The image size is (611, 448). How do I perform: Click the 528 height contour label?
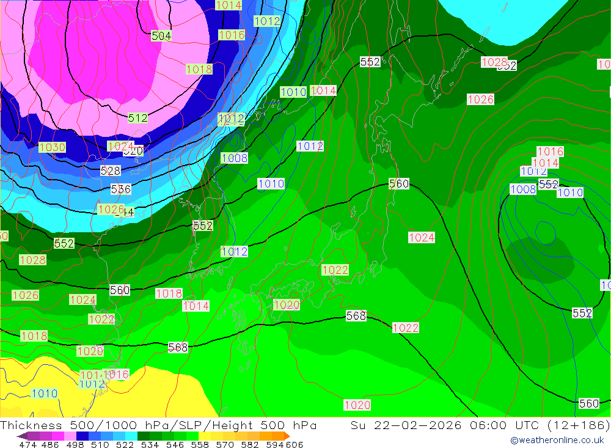point(110,171)
